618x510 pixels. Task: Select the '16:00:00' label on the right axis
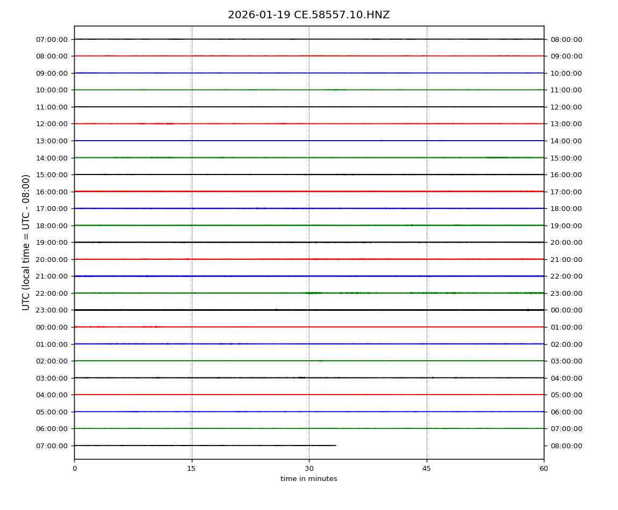pyautogui.click(x=566, y=175)
